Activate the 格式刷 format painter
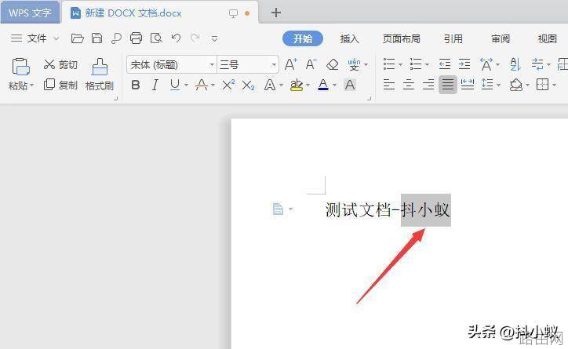 100,75
